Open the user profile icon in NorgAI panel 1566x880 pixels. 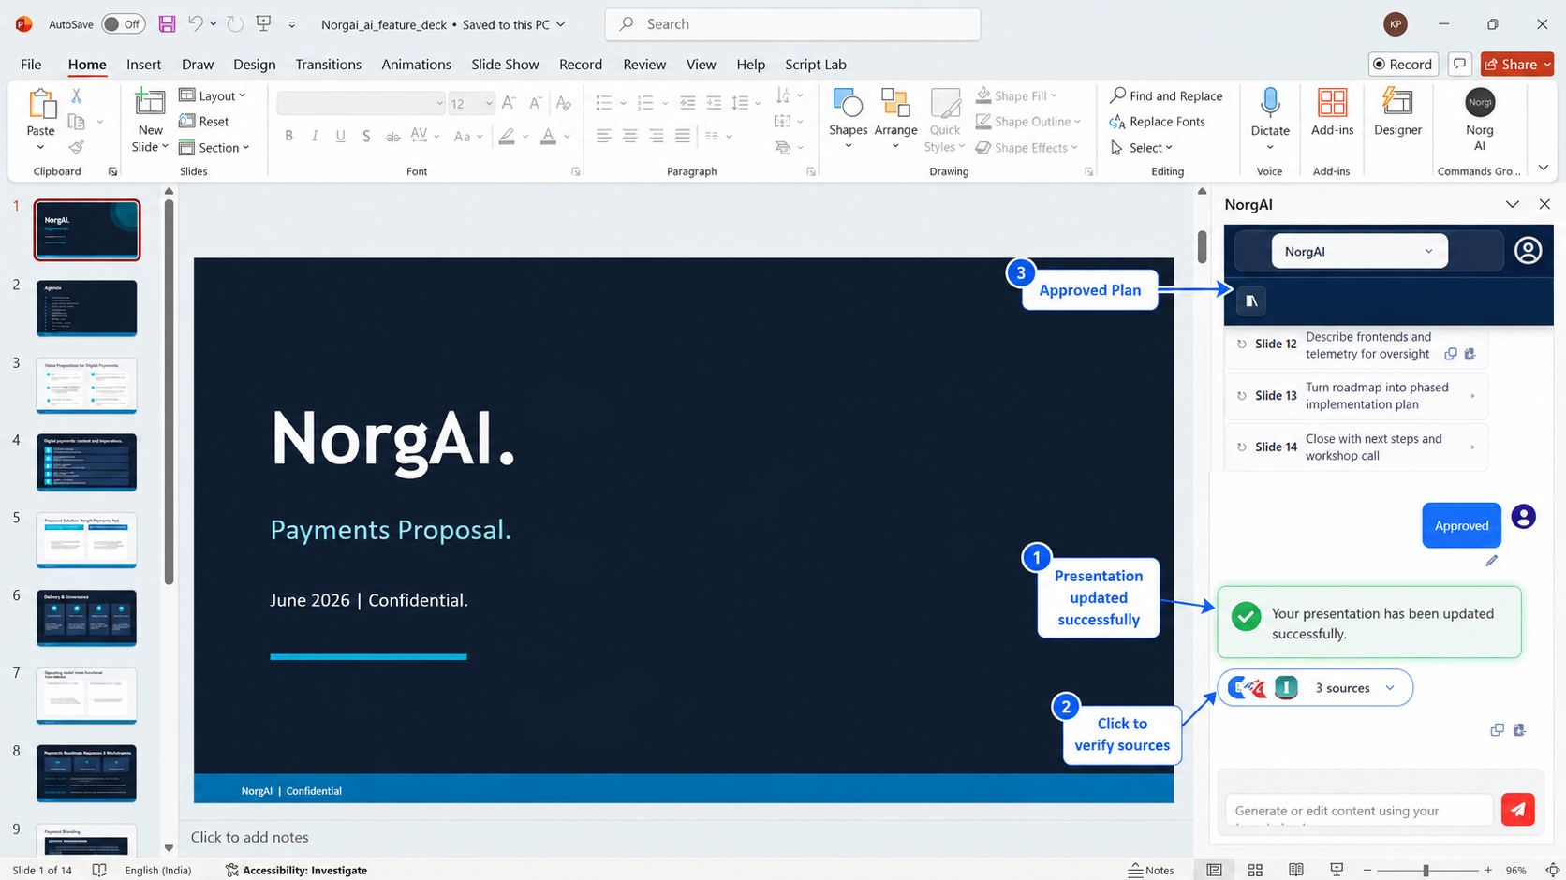(x=1528, y=251)
